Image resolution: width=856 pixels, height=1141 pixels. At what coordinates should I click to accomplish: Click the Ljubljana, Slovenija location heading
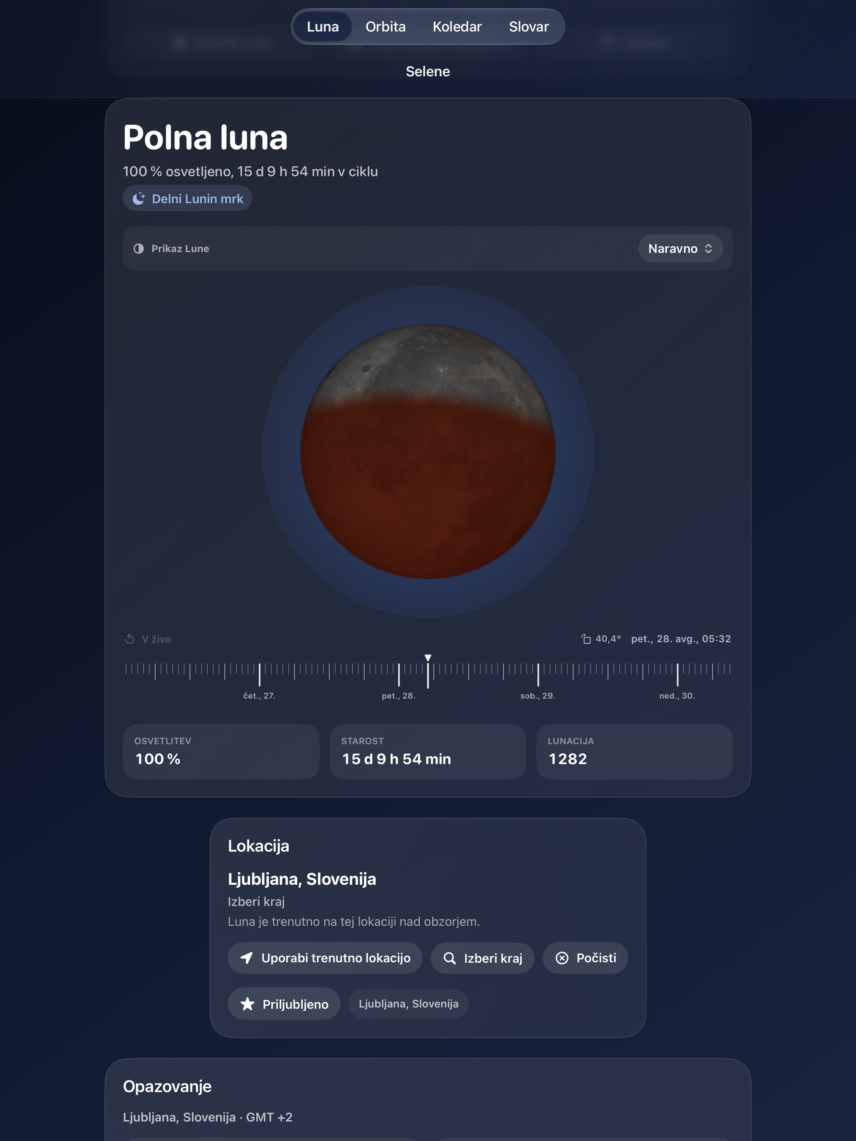tap(302, 879)
